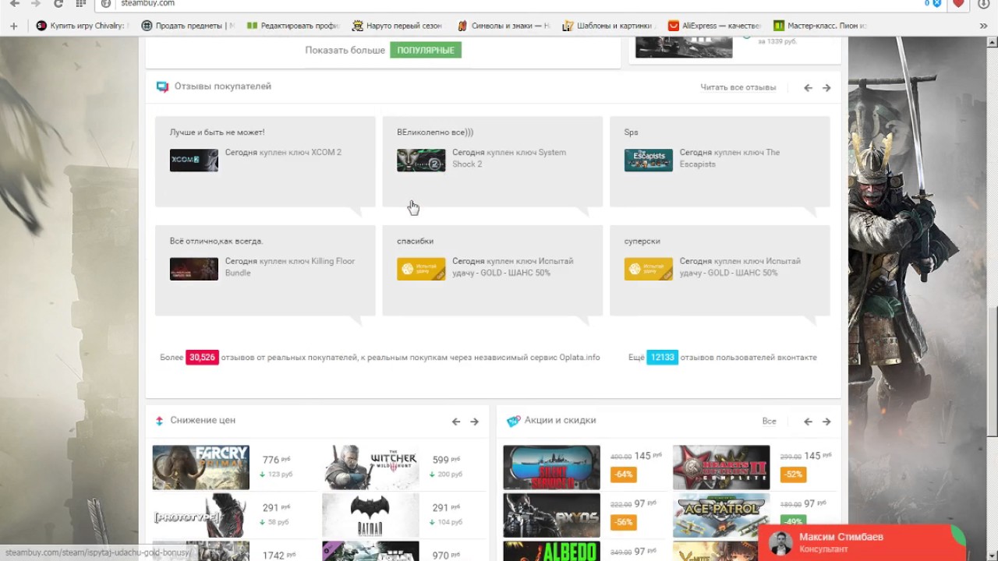The image size is (998, 561).
Task: Open the game thumbnail beside the -52% badge
Action: [721, 467]
